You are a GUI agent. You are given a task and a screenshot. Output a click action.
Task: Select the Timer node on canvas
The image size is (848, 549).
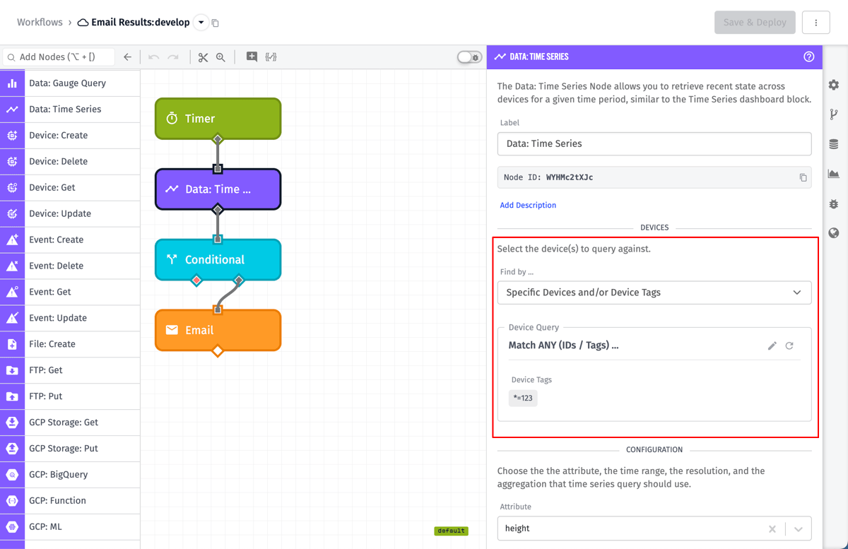pyautogui.click(x=218, y=119)
